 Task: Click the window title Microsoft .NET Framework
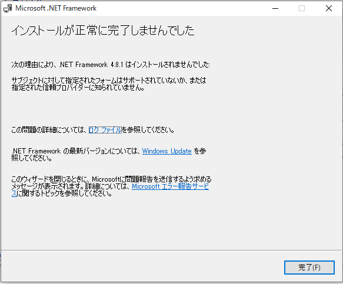pyautogui.click(x=56, y=8)
